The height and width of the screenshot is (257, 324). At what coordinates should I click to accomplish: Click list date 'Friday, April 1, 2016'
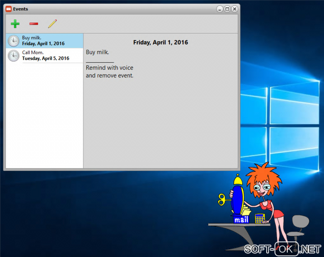click(x=44, y=44)
